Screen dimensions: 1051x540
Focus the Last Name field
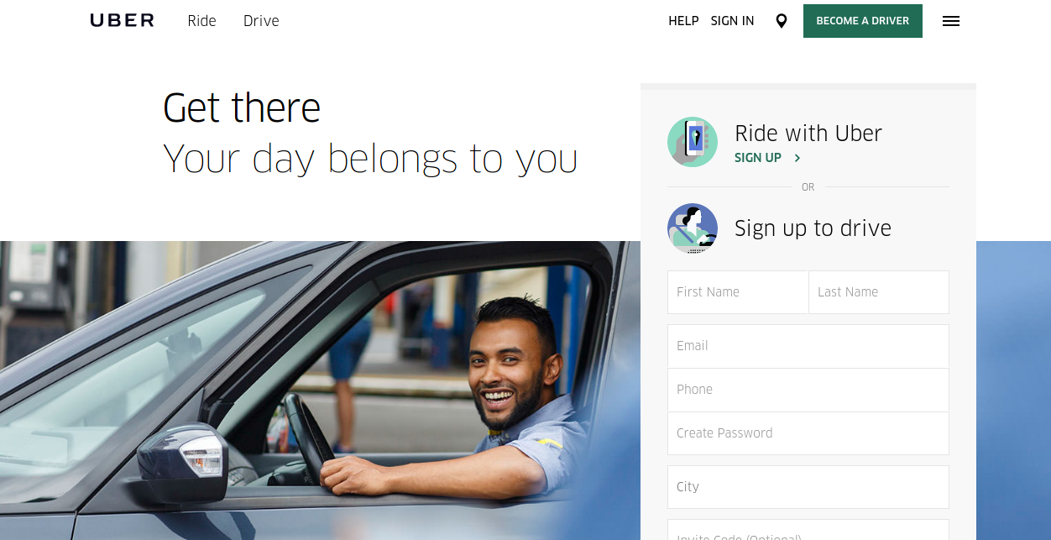879,292
